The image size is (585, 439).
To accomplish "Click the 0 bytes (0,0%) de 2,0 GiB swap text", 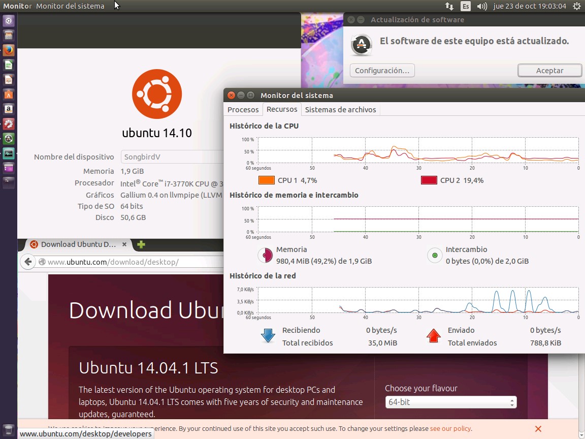I will [x=487, y=261].
